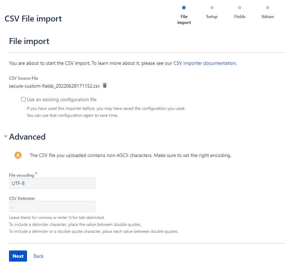
Task: Click the 'Use an existing configuration file' label
Action: pyautogui.click(x=62, y=99)
